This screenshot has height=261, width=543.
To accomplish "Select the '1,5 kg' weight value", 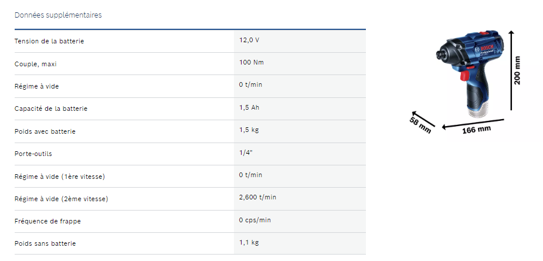I will pyautogui.click(x=249, y=130).
